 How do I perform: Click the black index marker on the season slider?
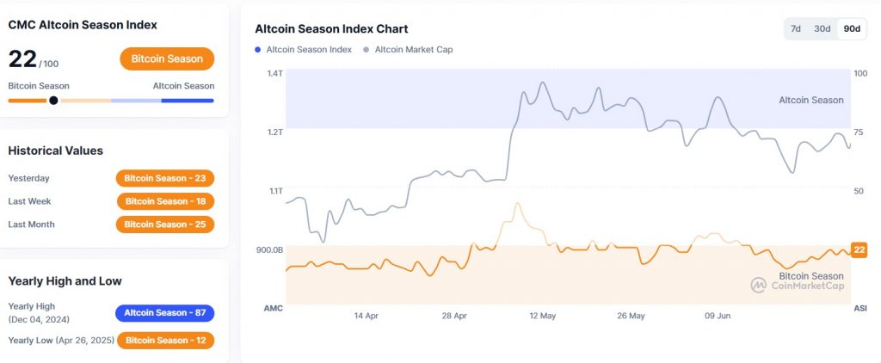[53, 101]
